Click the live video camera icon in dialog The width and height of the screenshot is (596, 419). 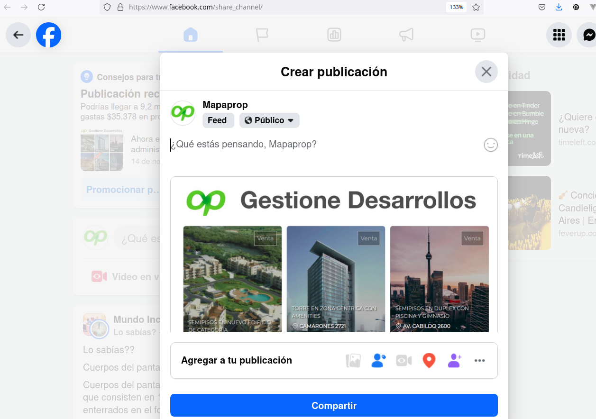coord(404,361)
